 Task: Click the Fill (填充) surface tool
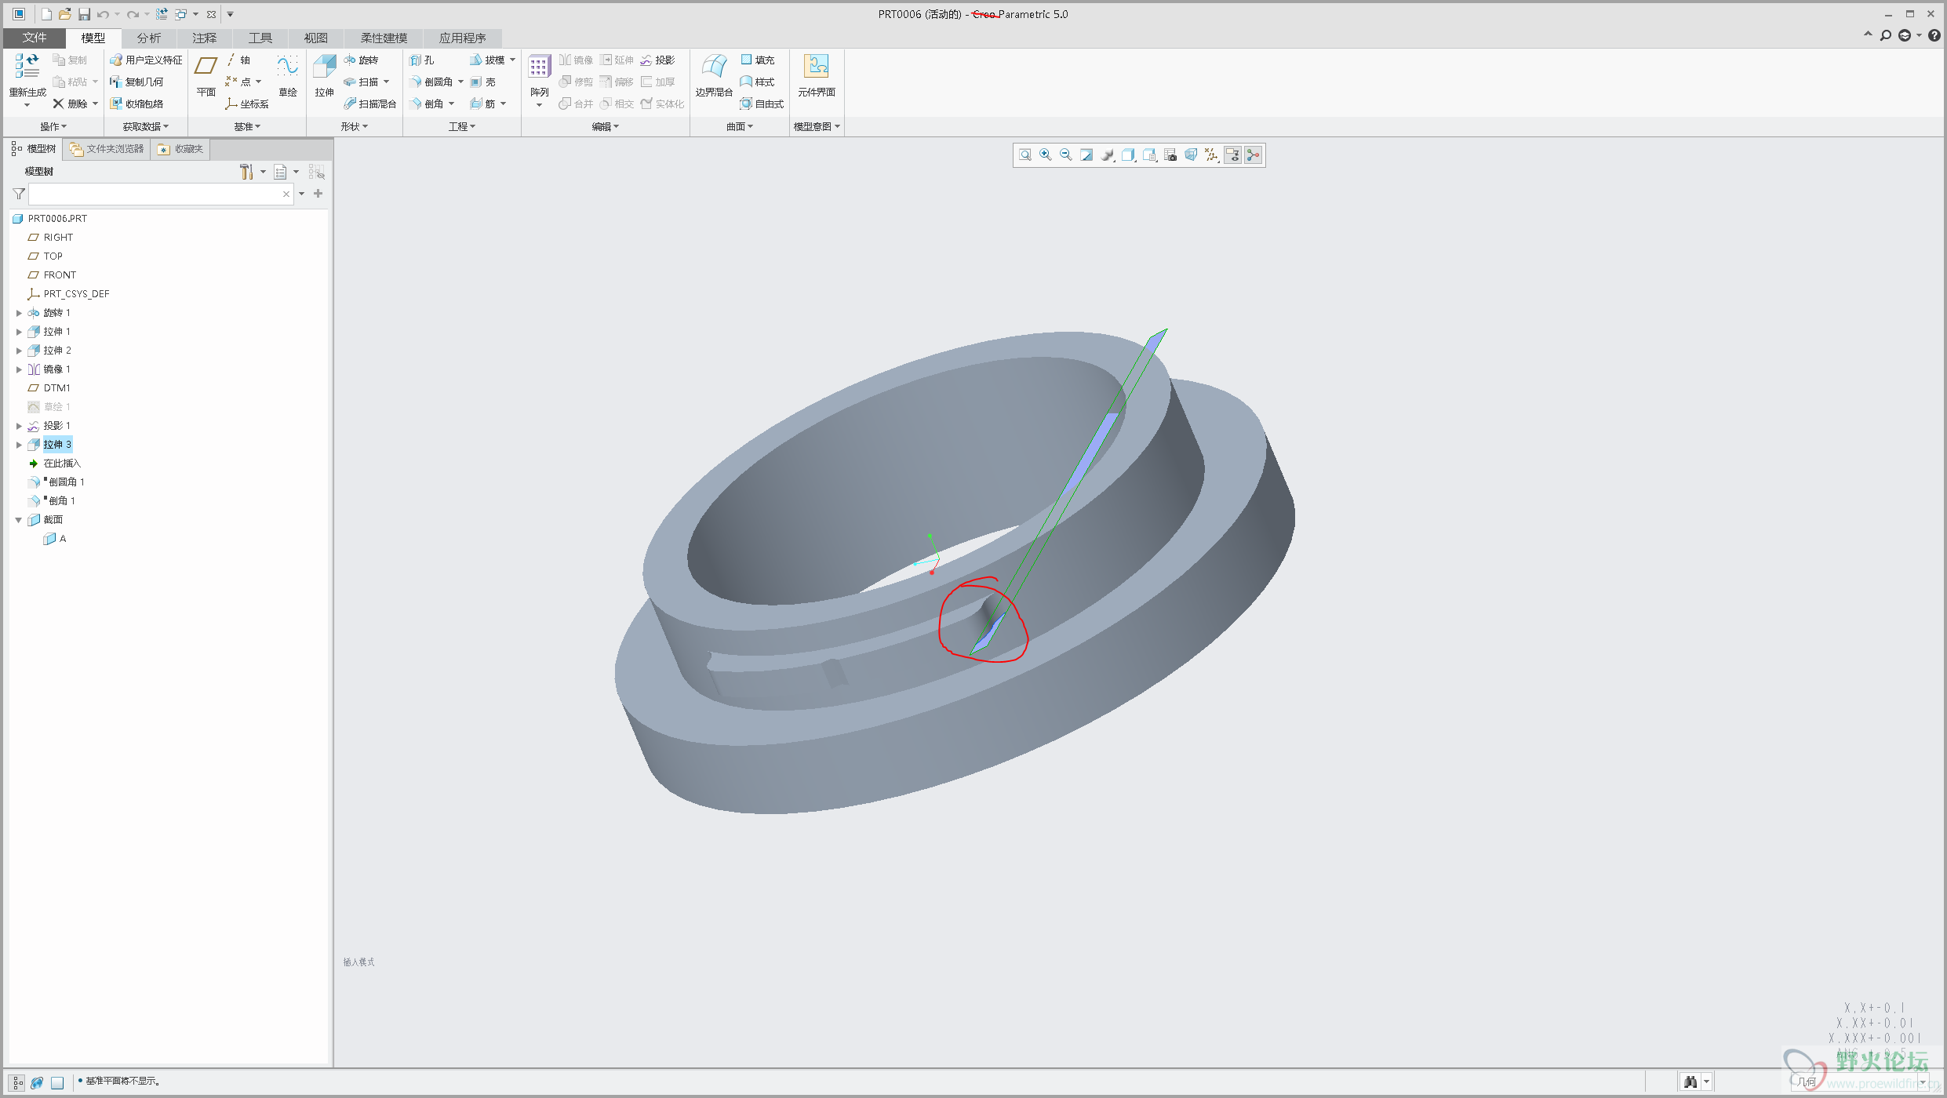point(757,60)
